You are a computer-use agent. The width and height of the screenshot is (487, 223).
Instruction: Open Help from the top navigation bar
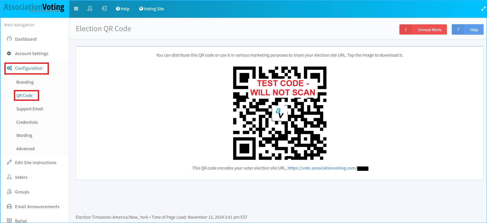click(x=123, y=9)
